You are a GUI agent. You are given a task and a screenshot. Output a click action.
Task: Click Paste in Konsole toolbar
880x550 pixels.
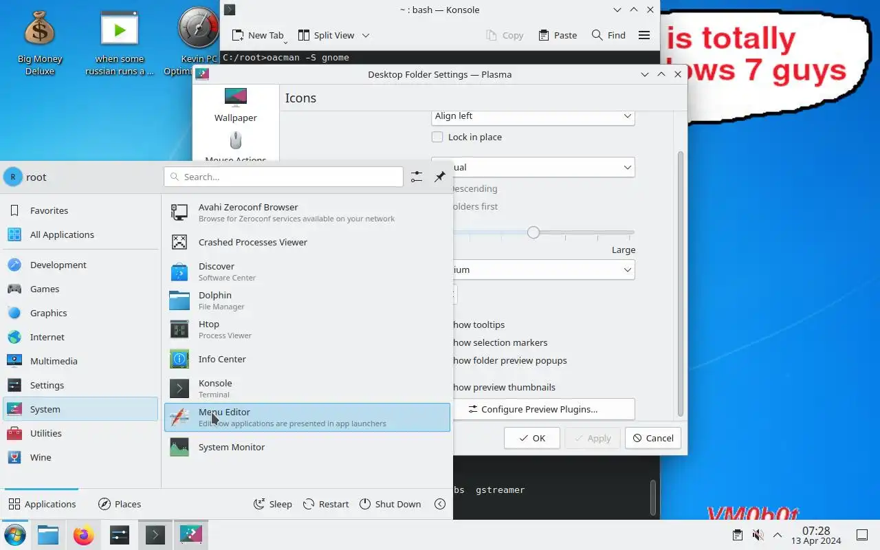click(558, 35)
